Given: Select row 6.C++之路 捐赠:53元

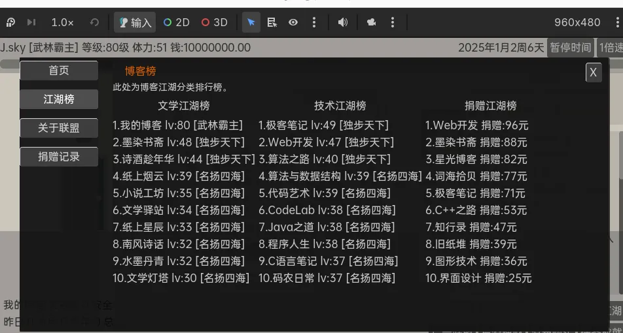Looking at the screenshot, I should [476, 210].
